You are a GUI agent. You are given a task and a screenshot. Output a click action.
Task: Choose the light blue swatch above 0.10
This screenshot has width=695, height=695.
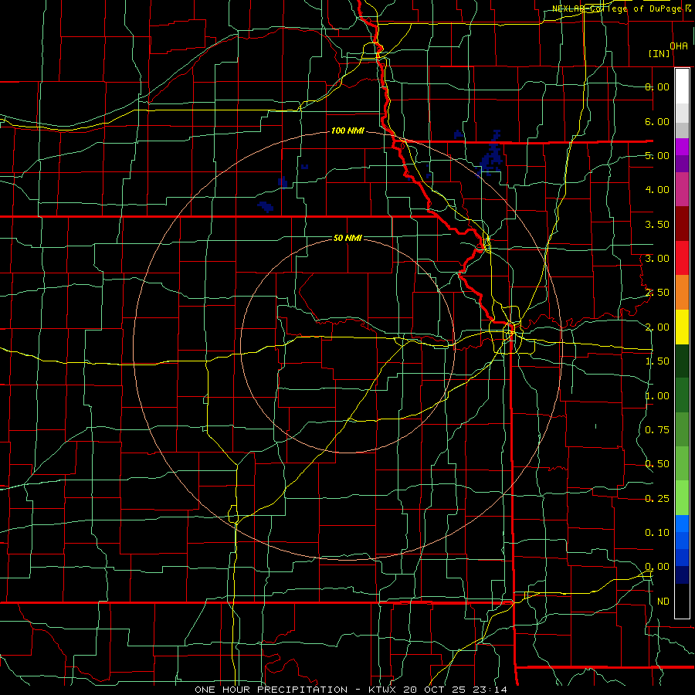click(x=682, y=524)
